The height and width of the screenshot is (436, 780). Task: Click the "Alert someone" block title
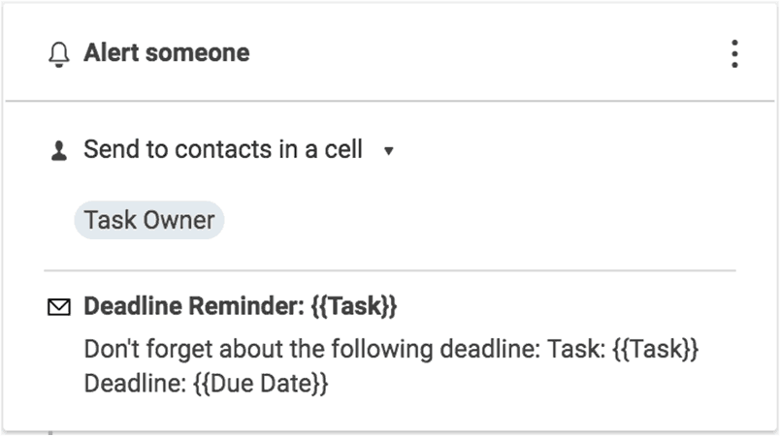[166, 53]
